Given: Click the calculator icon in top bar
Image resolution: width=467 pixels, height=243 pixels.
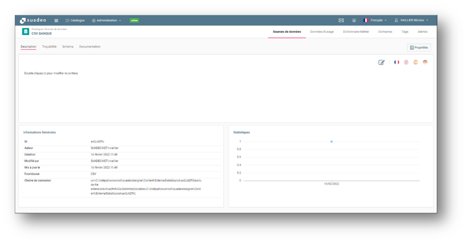Looking at the screenshot, I should point(354,21).
